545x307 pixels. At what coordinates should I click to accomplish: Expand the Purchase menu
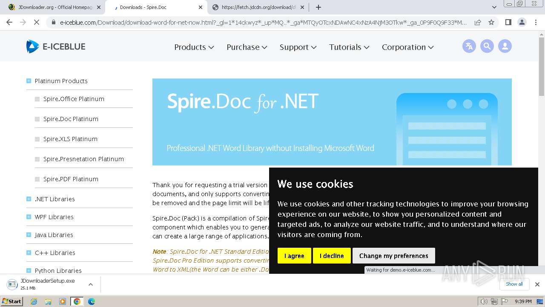(247, 47)
